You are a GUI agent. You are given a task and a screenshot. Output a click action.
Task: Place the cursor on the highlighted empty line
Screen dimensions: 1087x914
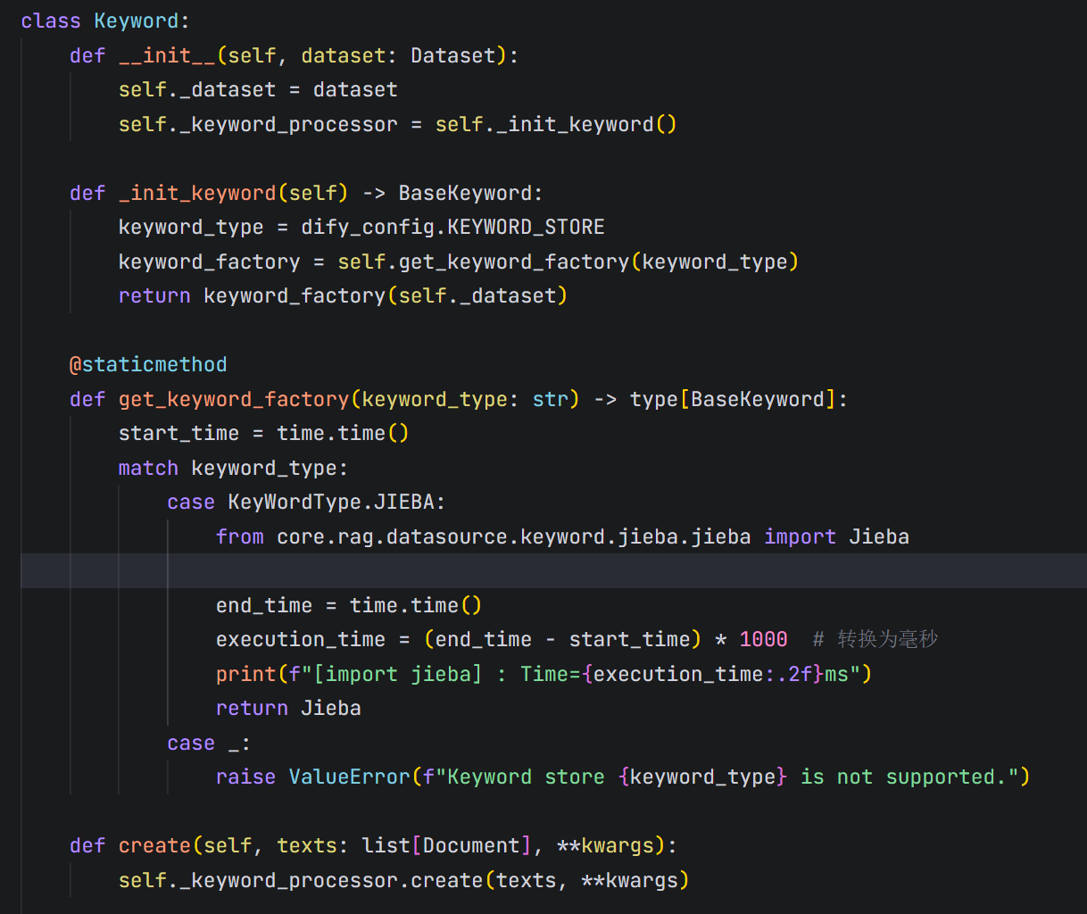pos(553,570)
